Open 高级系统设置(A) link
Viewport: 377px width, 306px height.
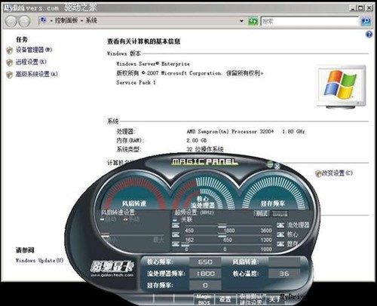(x=37, y=74)
